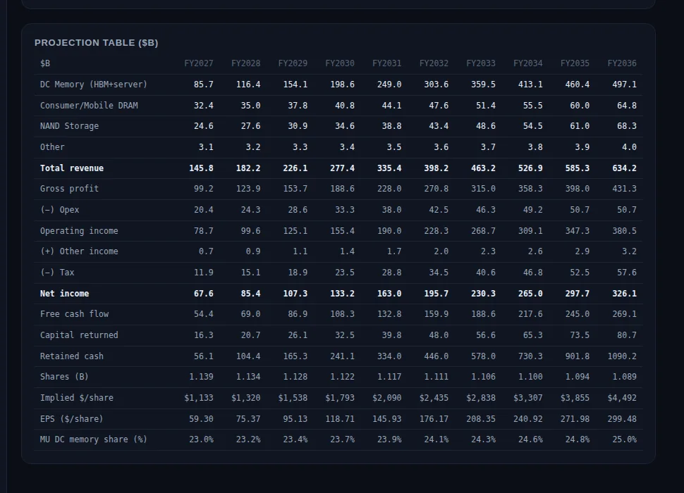The width and height of the screenshot is (684, 493).
Task: Click Capital returned value 48.0
Action: point(439,335)
